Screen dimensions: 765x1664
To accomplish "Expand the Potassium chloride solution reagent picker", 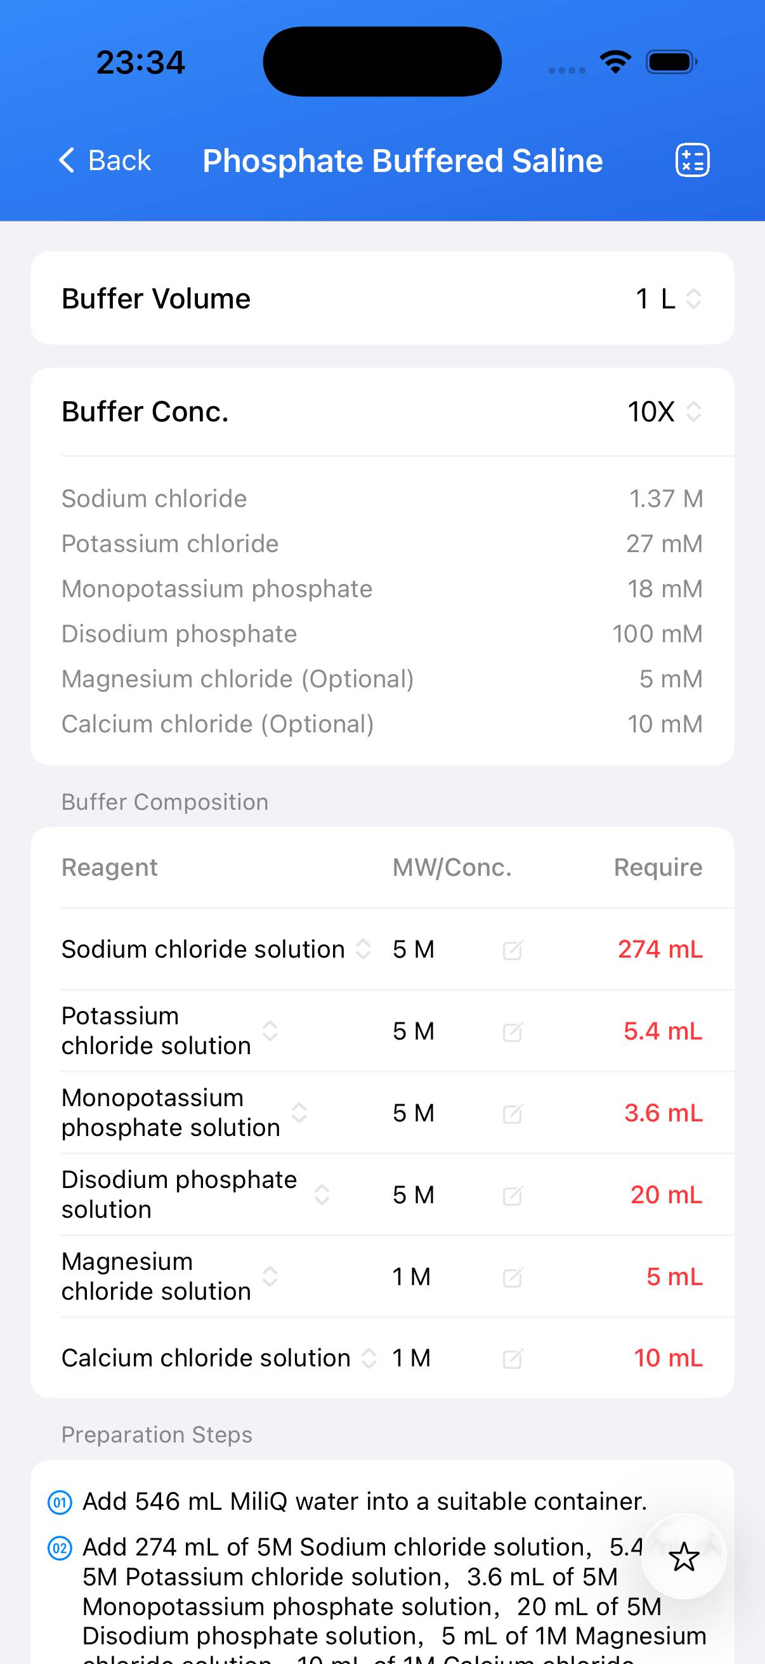I will point(270,1031).
